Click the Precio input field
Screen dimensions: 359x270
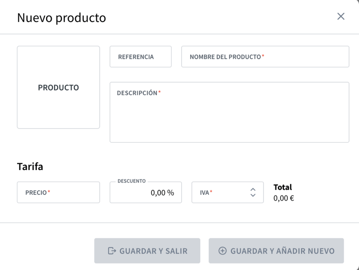tap(59, 192)
